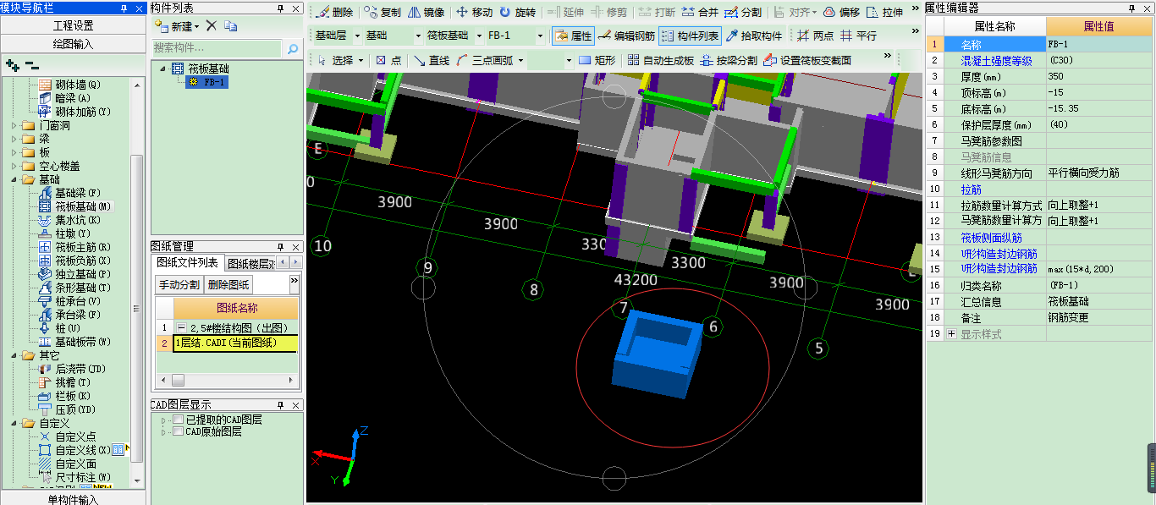Open the FB-1 component name dropdown

tap(541, 36)
